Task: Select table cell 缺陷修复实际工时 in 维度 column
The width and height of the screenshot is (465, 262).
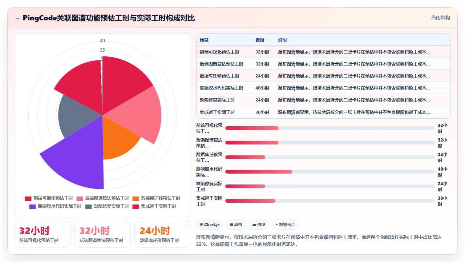Action: [217, 100]
